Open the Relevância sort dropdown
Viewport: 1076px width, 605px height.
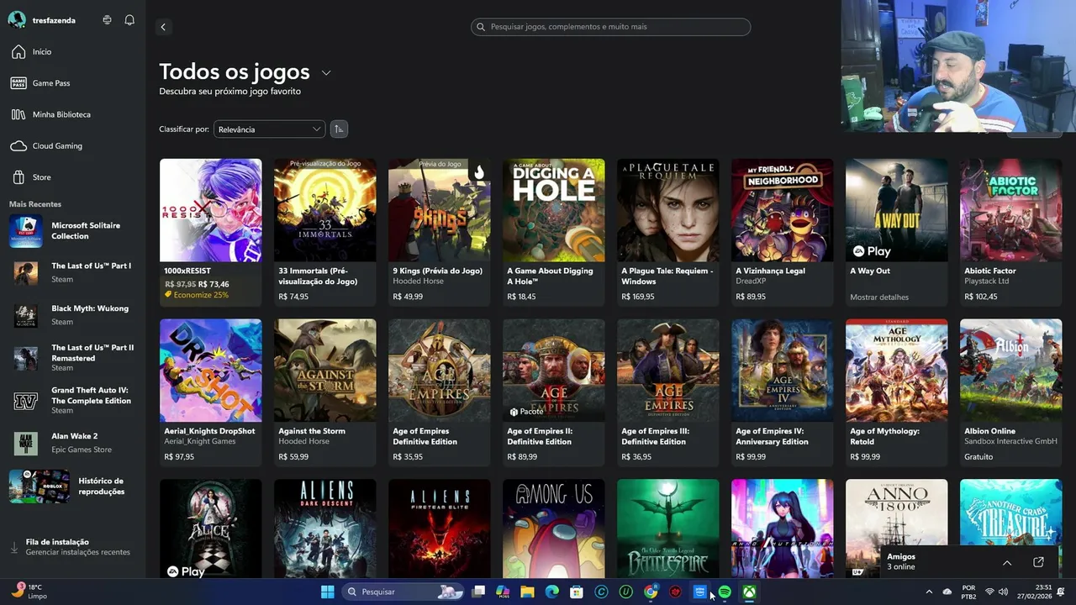coord(269,129)
